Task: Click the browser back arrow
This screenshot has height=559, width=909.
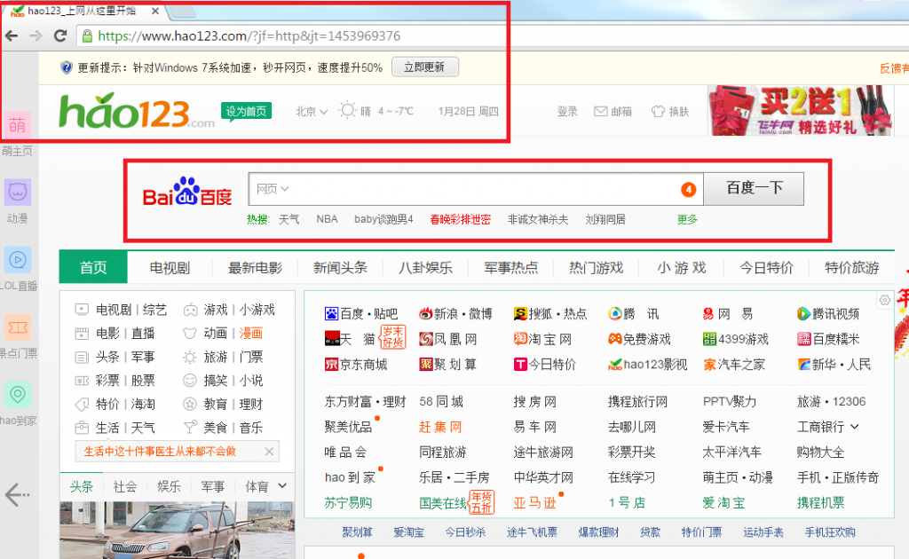Action: tap(11, 36)
